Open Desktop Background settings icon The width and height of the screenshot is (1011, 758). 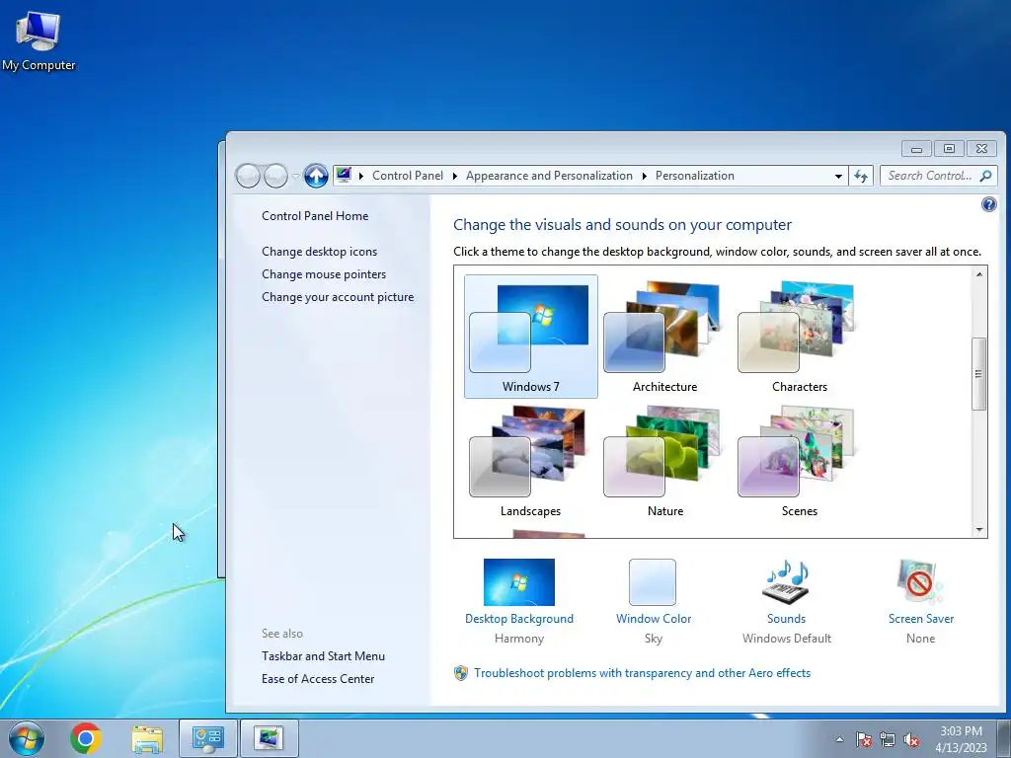tap(519, 582)
